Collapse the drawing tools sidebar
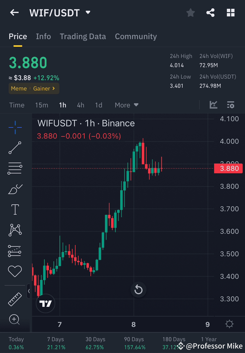 pyautogui.click(x=29, y=291)
